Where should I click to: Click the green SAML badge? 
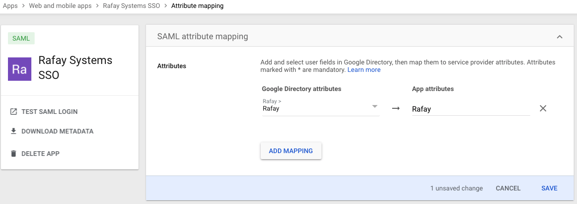coord(21,39)
